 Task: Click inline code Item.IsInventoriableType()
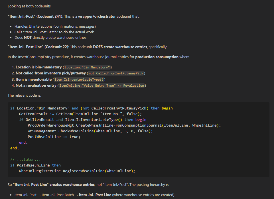[80, 80]
